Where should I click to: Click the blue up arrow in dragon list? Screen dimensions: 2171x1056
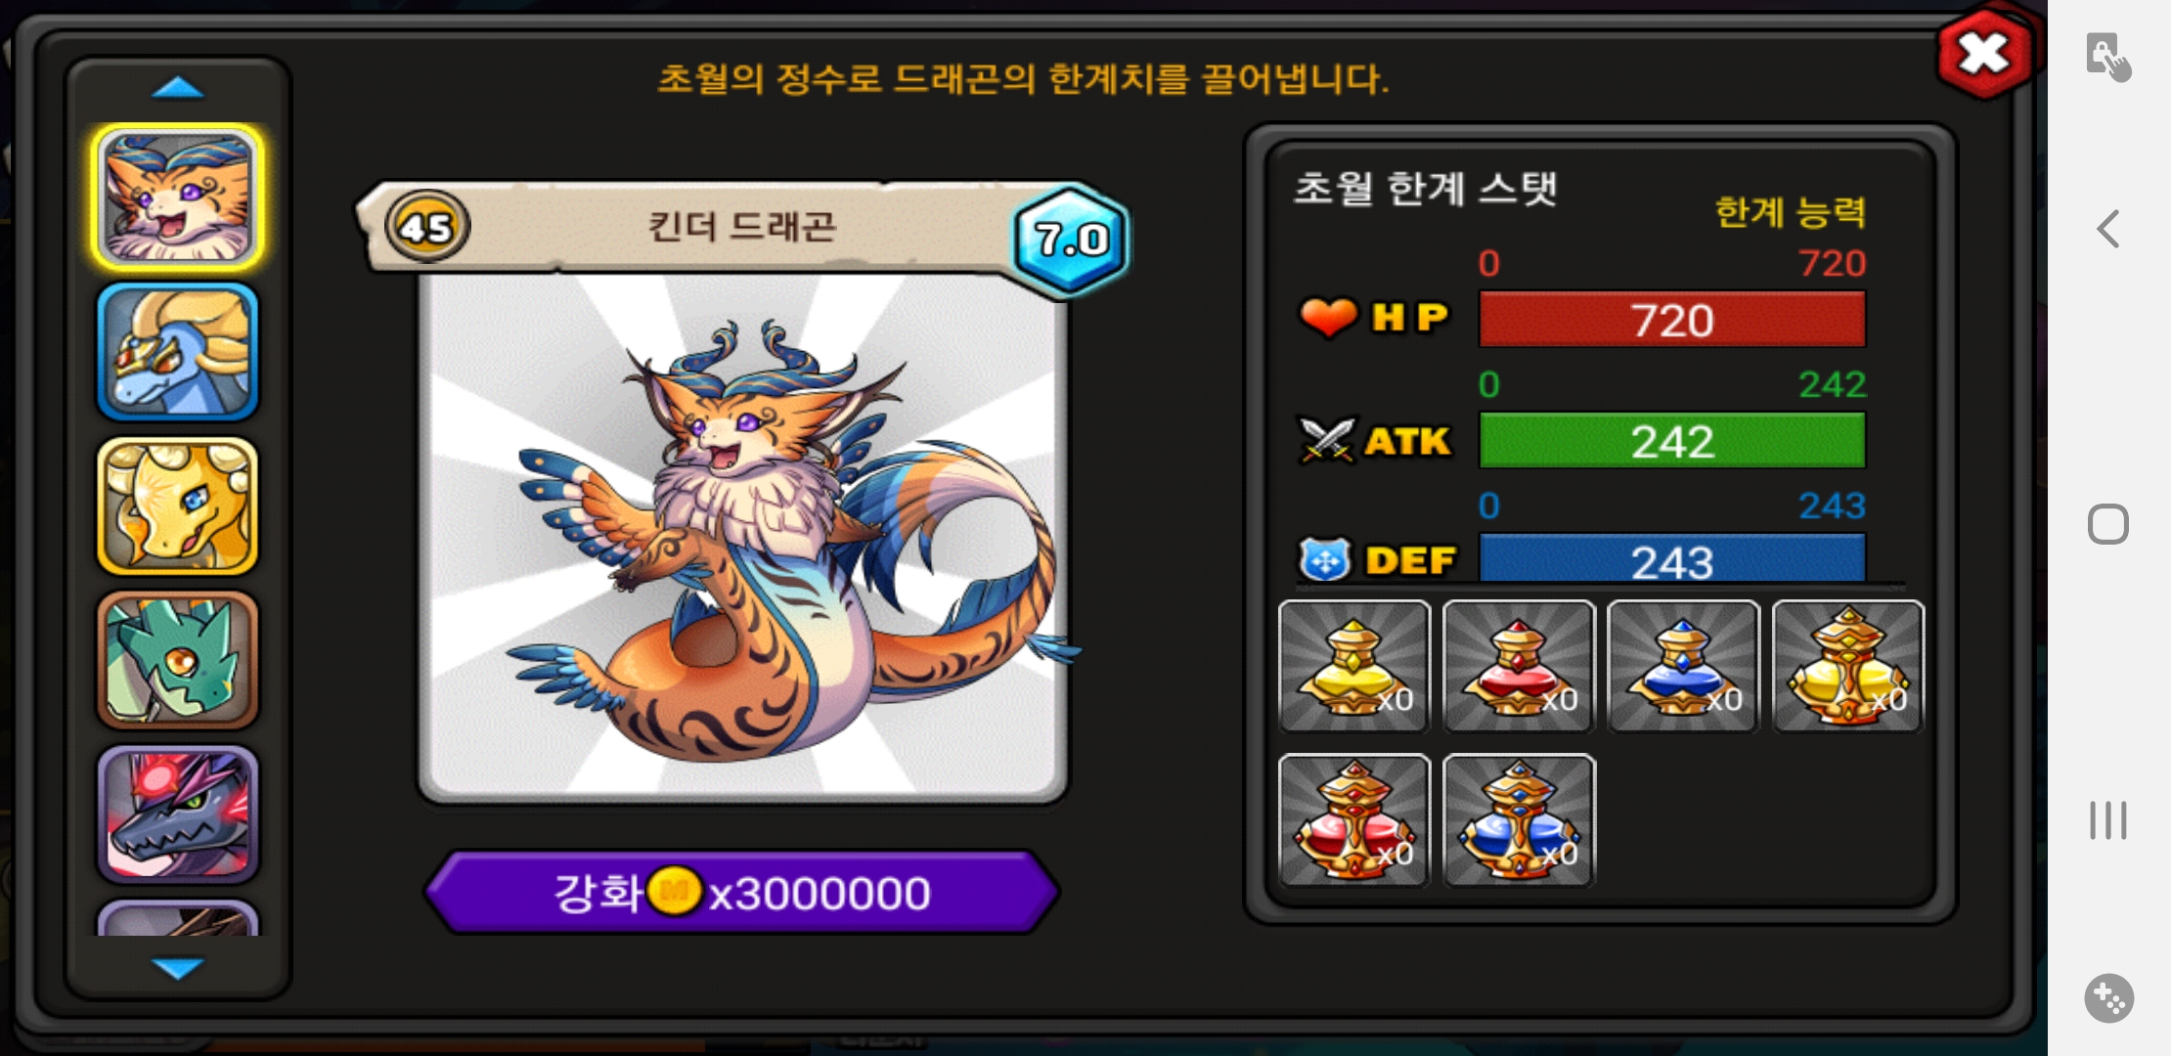(178, 89)
